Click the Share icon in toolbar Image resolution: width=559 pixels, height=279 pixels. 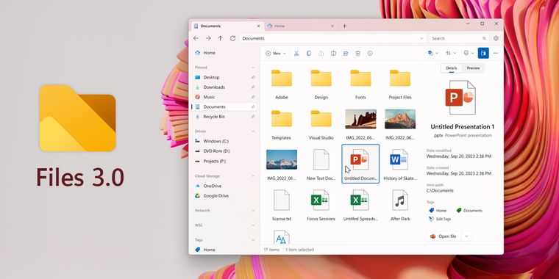coord(346,54)
